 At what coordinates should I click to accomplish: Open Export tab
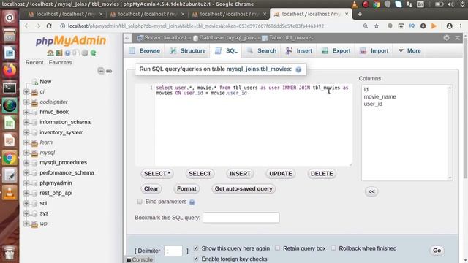click(x=336, y=50)
